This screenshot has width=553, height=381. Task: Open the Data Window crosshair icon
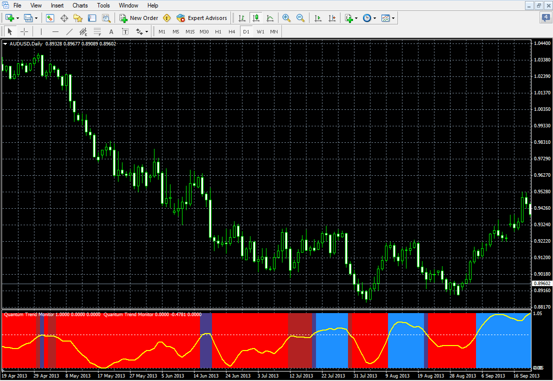point(64,18)
